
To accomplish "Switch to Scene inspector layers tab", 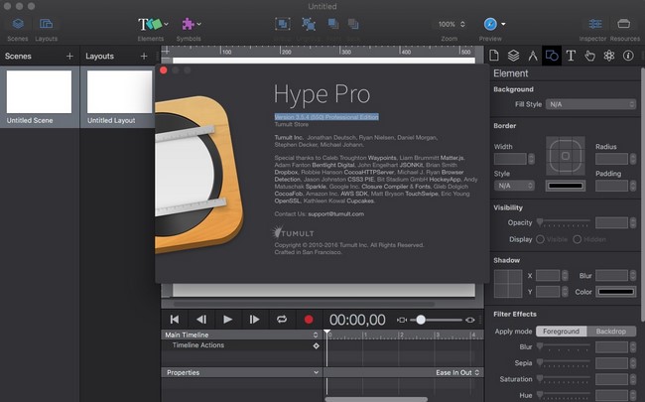I will point(513,56).
